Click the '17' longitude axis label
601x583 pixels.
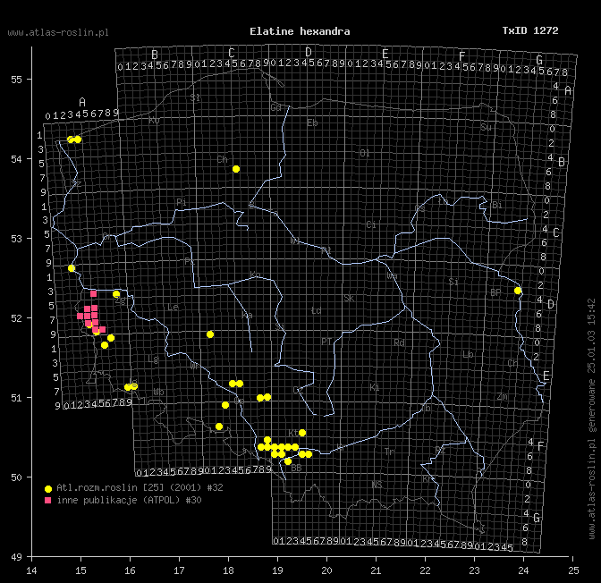pos(179,570)
